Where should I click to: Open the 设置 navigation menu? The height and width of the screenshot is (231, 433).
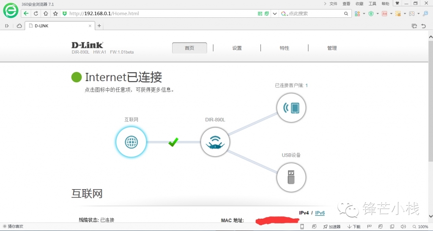(x=237, y=48)
